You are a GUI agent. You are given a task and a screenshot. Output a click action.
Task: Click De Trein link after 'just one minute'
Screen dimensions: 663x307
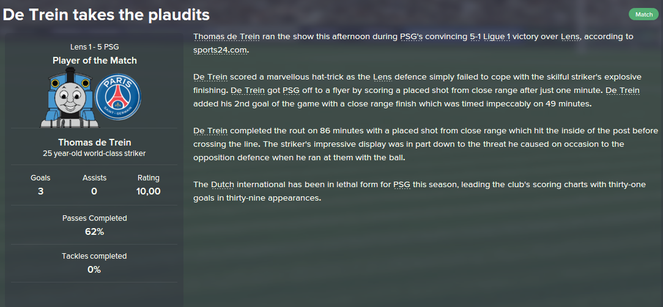pos(623,91)
